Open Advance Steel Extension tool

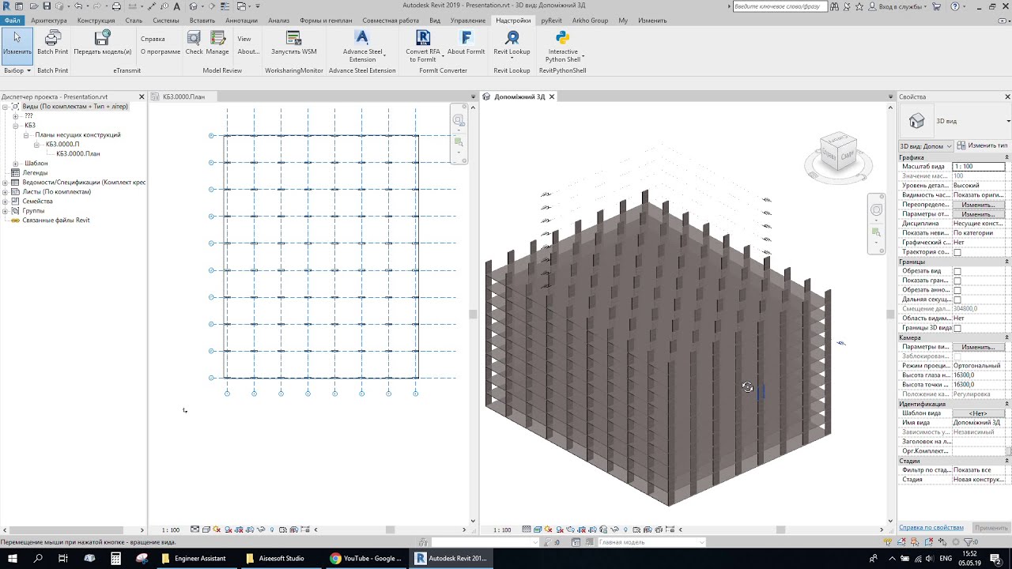(362, 45)
